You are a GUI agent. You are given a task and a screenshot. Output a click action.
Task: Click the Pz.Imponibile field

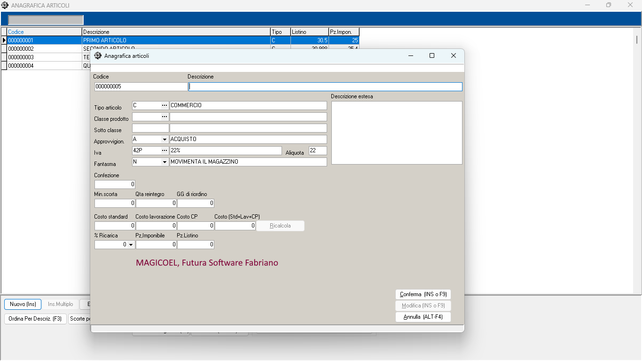156,244
